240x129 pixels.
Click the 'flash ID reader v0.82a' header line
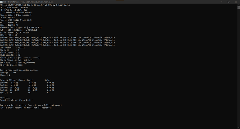pyautogui.click(x=35, y=5)
